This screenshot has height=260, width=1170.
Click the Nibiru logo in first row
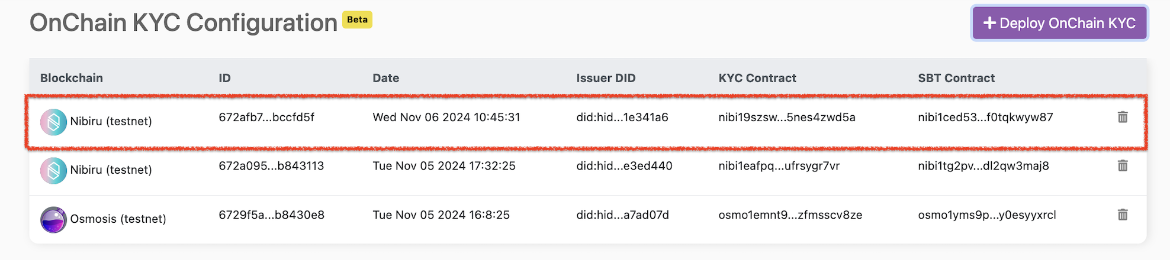[x=53, y=122]
